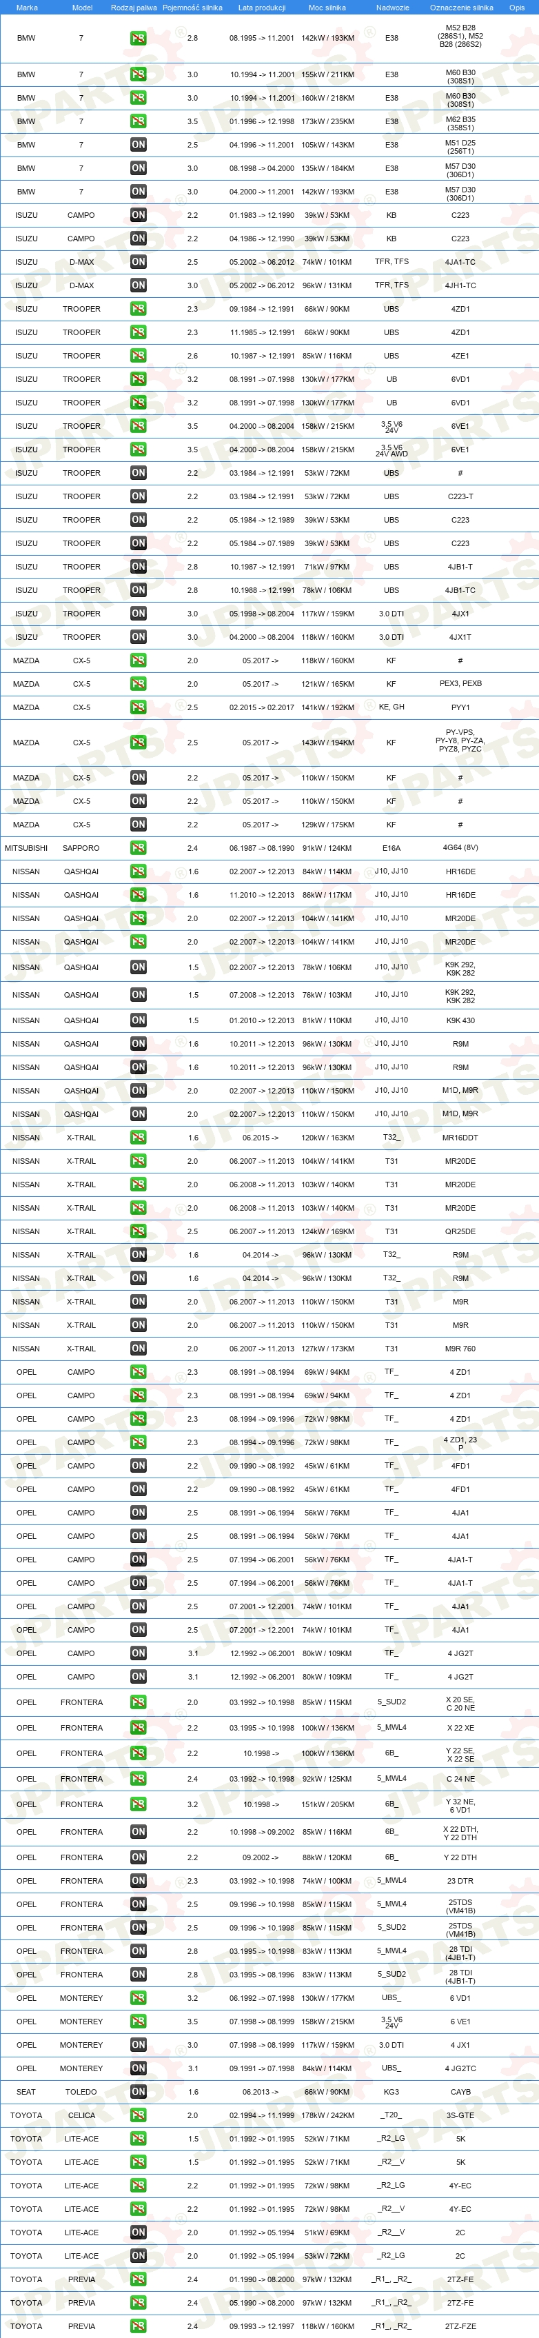Select engine code 4G64 (8V)
This screenshot has height=2338, width=539.
[x=460, y=848]
